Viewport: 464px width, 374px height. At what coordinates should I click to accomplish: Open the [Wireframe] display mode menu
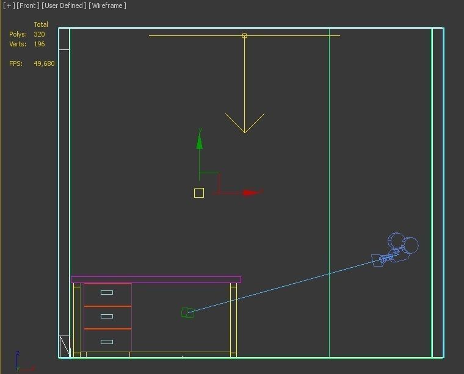(x=107, y=5)
